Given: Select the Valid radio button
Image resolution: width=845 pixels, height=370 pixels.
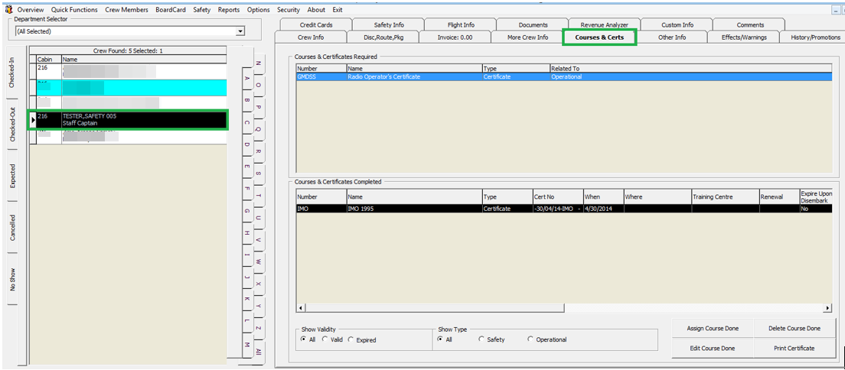Looking at the screenshot, I should tap(325, 340).
